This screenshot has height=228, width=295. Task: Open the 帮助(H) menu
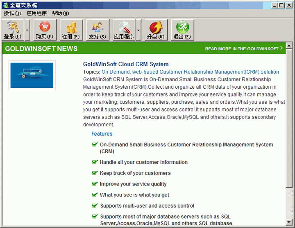[60, 13]
